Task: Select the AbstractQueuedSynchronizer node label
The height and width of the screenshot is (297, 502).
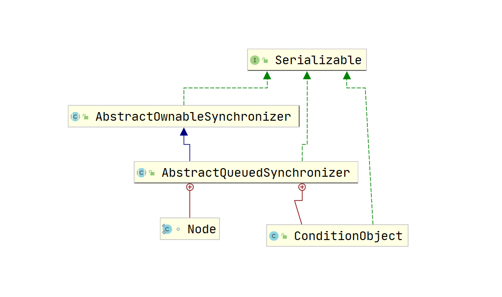Action: tap(256, 172)
